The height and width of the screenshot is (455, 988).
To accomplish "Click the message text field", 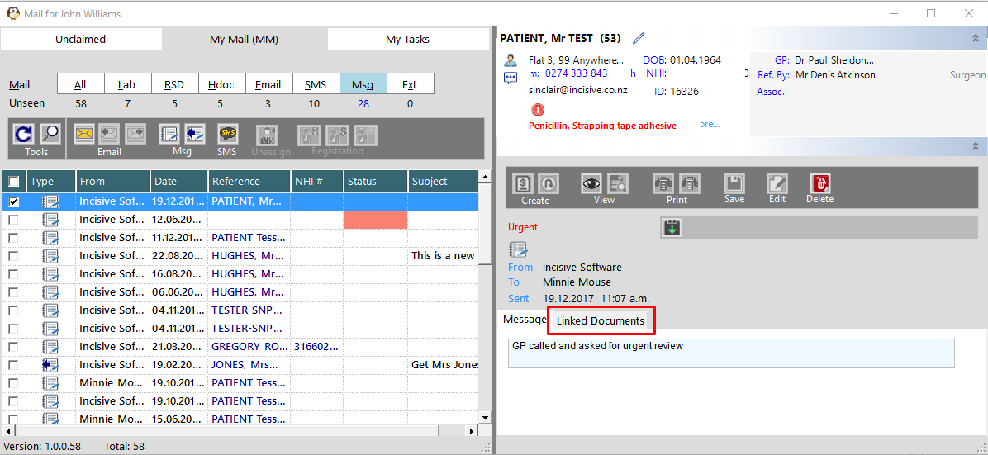I will pyautogui.click(x=731, y=353).
